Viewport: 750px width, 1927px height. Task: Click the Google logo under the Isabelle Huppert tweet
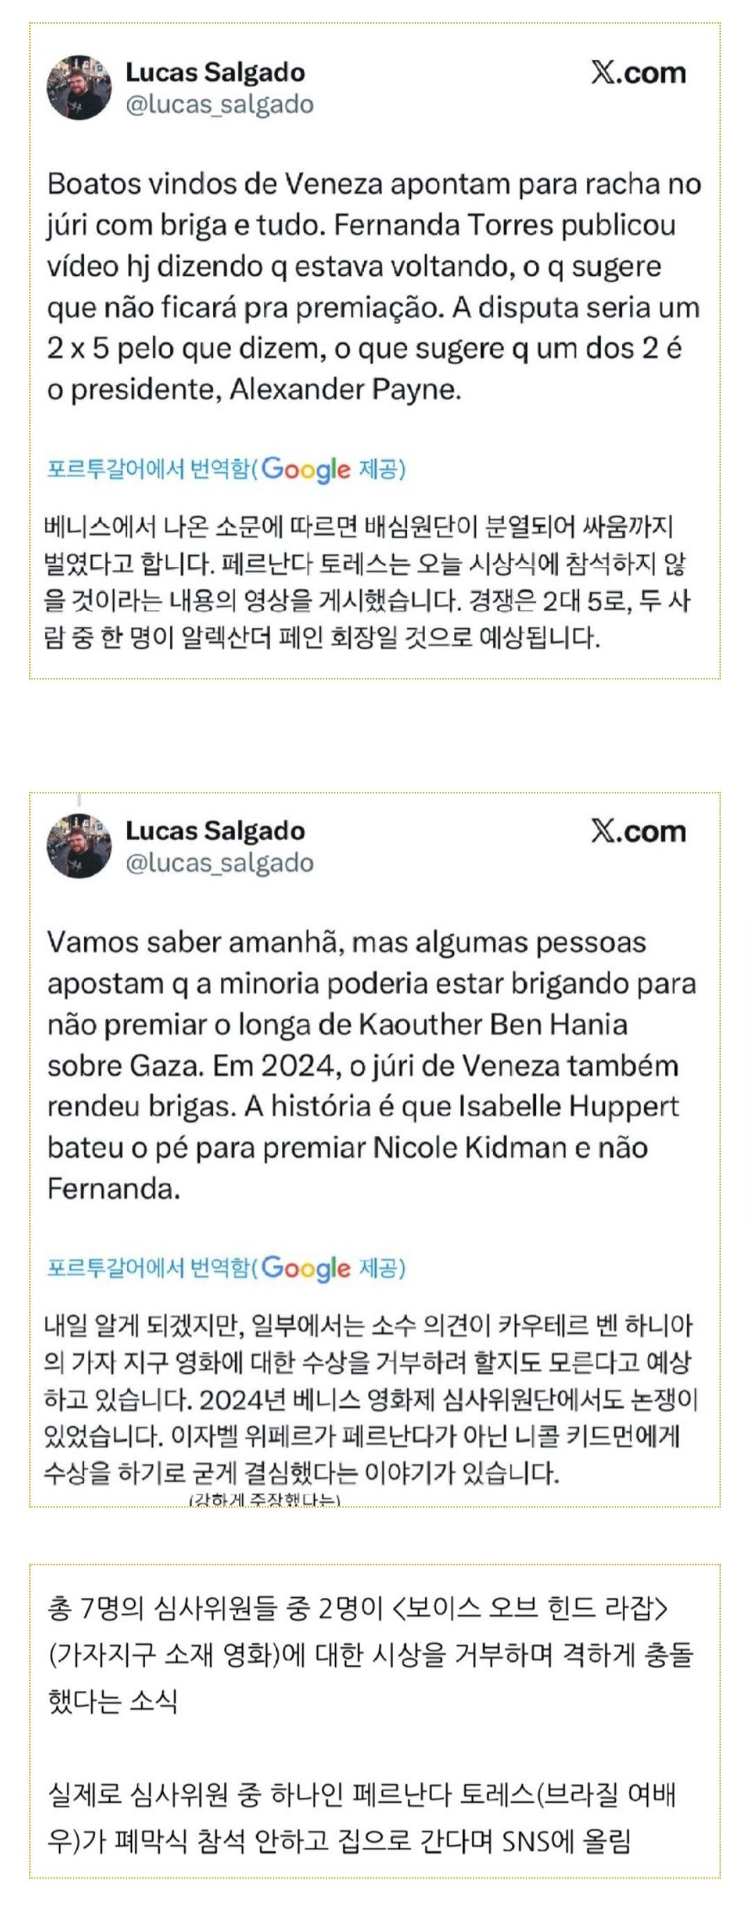point(306,1268)
